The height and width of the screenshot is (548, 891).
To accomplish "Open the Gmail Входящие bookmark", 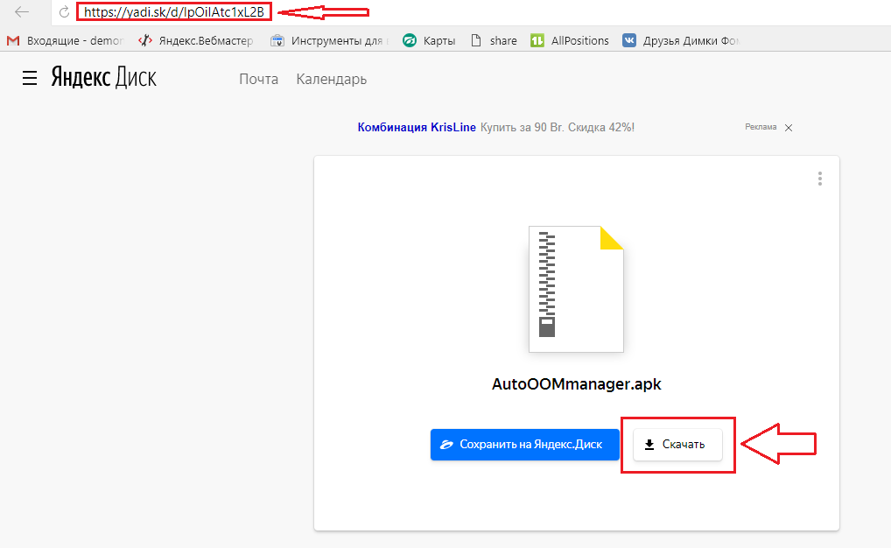I will 65,41.
